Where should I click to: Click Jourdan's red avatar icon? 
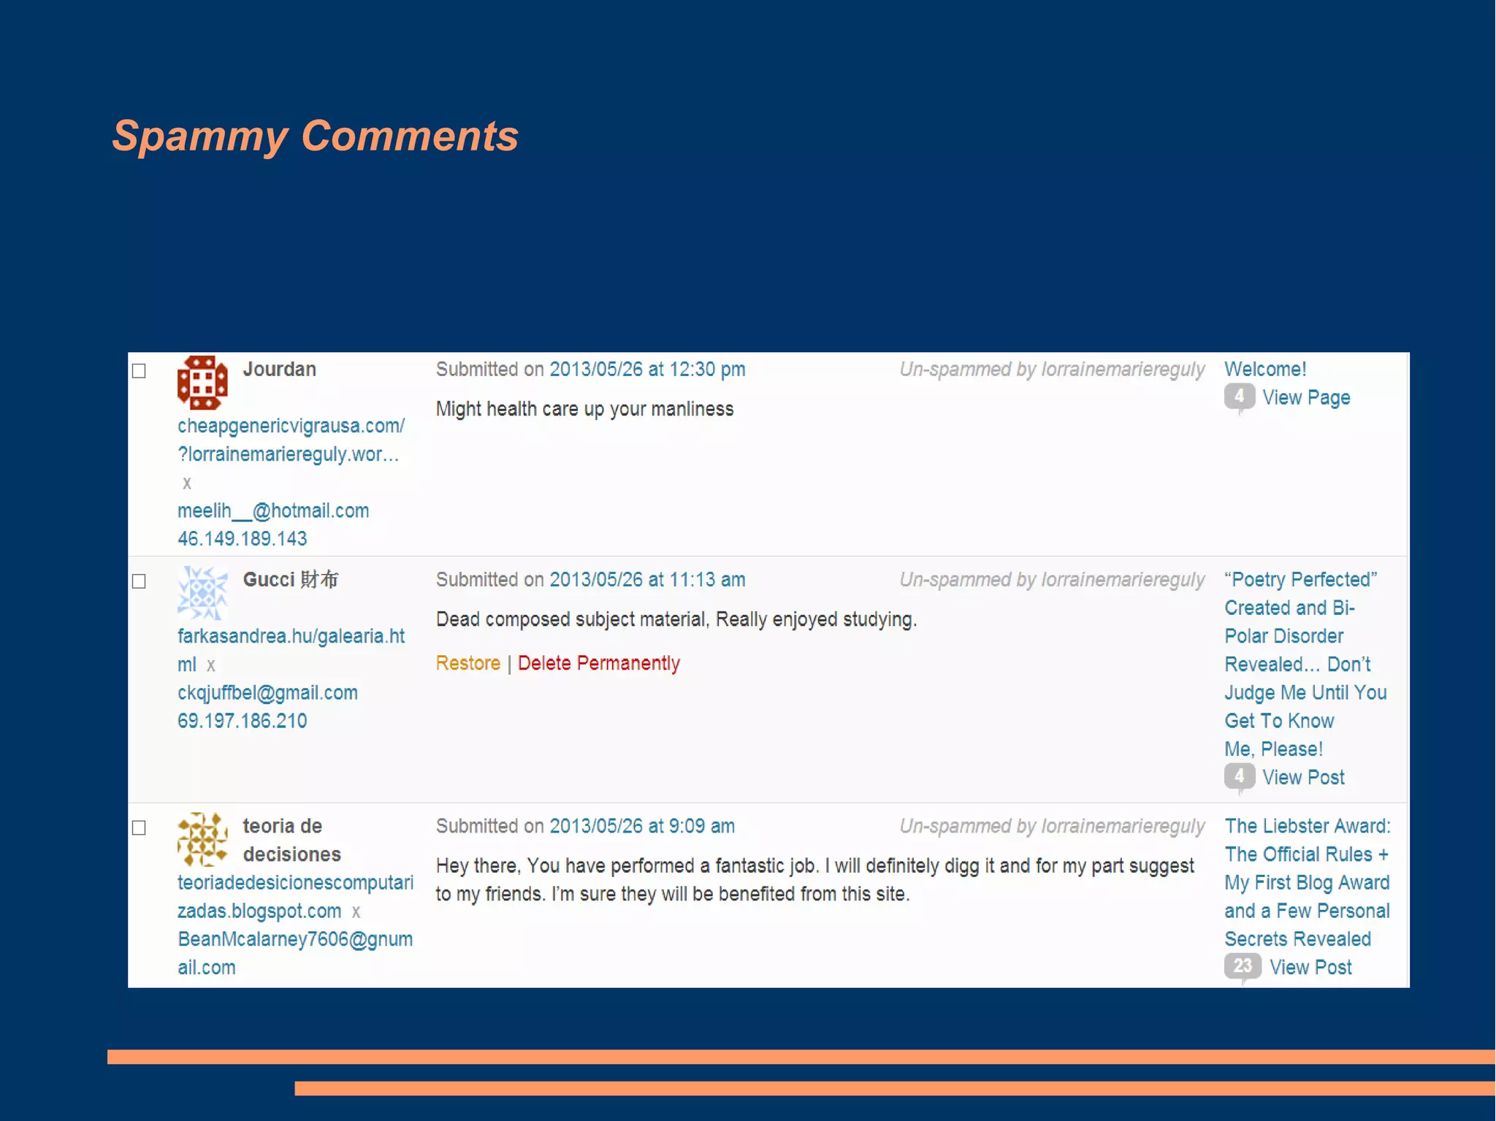click(x=202, y=382)
